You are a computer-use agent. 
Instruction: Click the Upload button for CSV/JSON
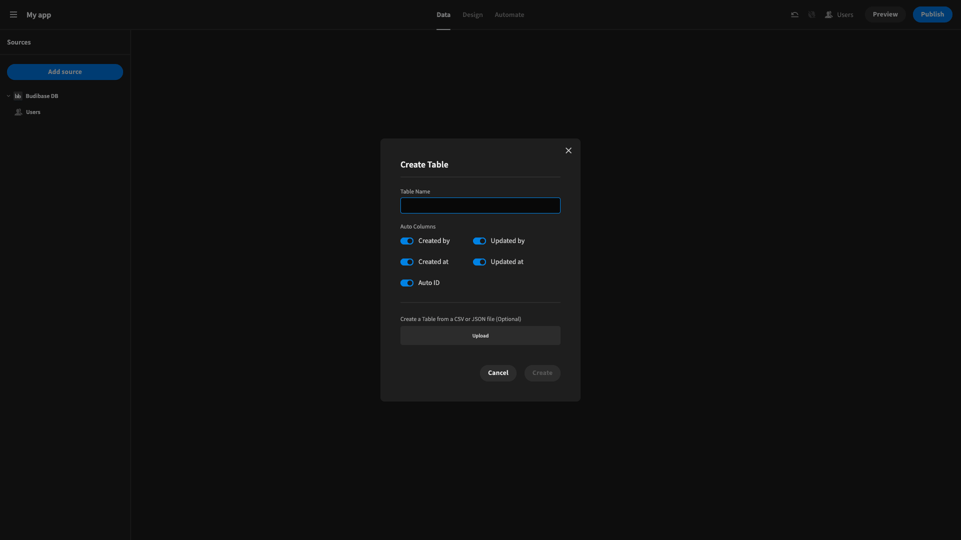click(480, 335)
